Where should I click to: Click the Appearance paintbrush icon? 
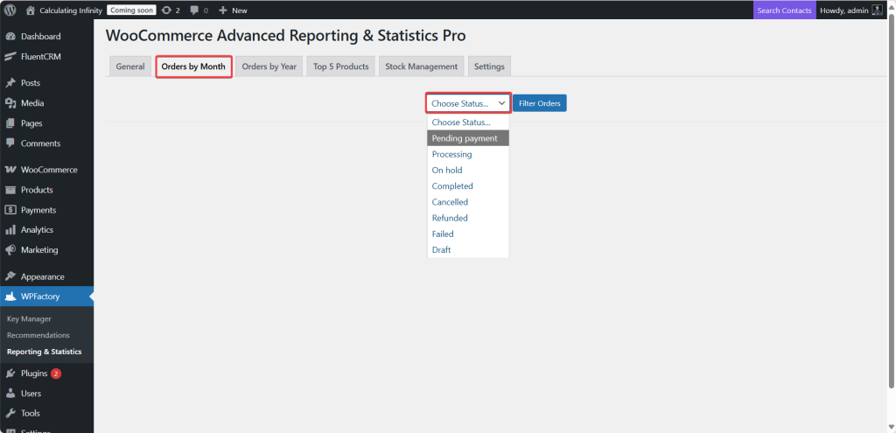[10, 276]
